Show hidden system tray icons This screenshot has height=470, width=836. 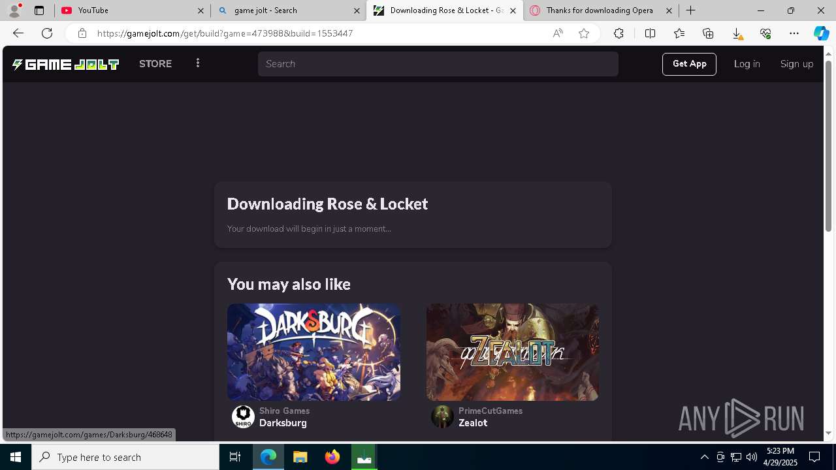pyautogui.click(x=704, y=457)
